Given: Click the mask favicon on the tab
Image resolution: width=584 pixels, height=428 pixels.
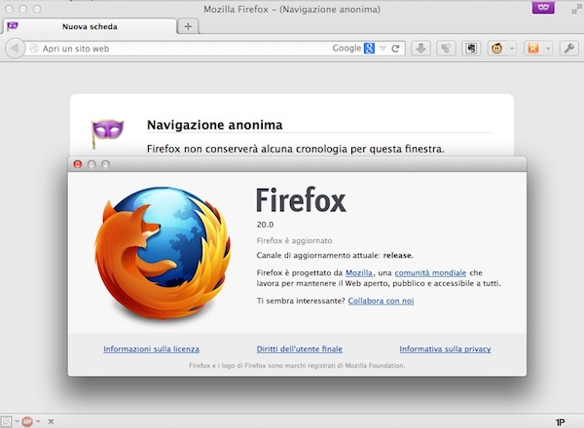Looking at the screenshot, I should [13, 26].
